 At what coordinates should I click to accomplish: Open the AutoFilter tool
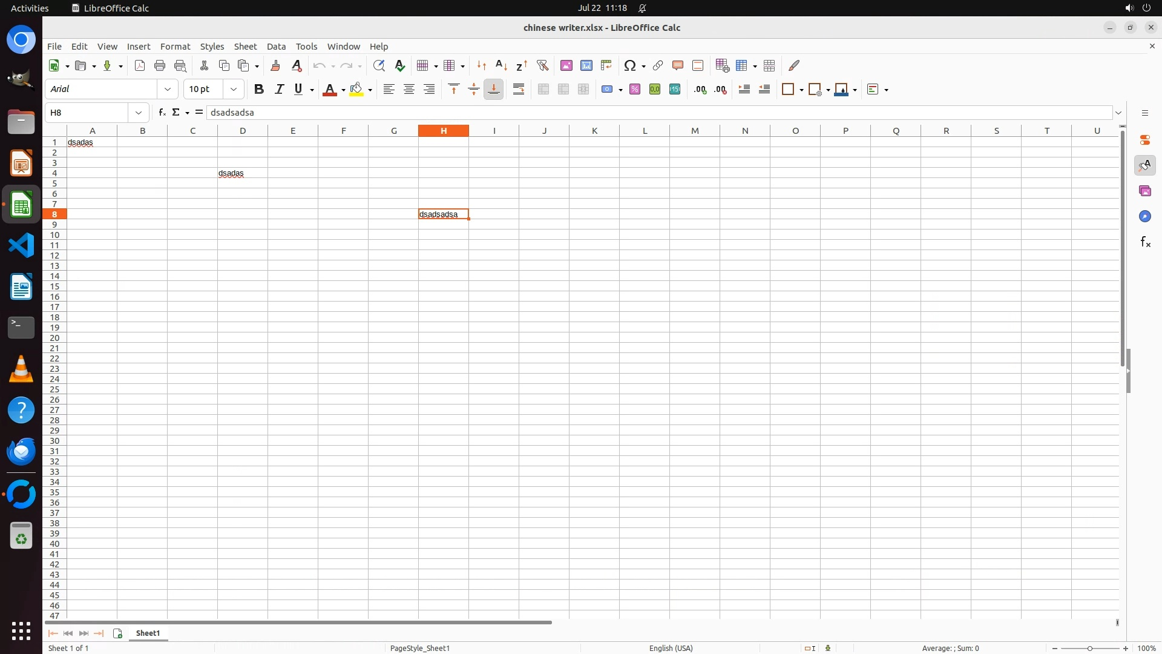click(542, 65)
